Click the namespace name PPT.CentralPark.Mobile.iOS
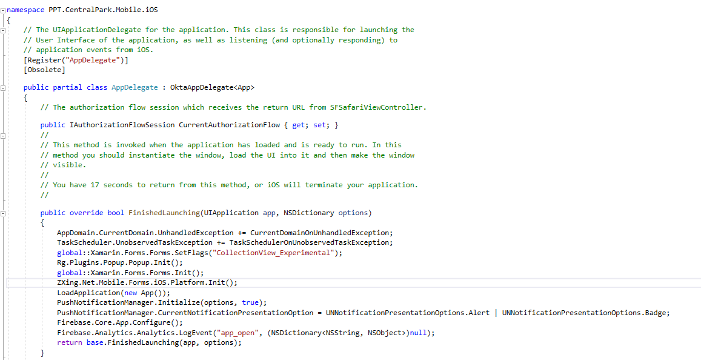Image resolution: width=701 pixels, height=360 pixels. point(104,10)
